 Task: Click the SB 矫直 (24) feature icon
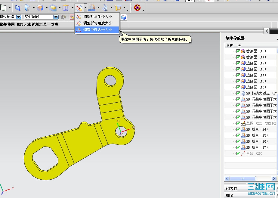[243, 129]
